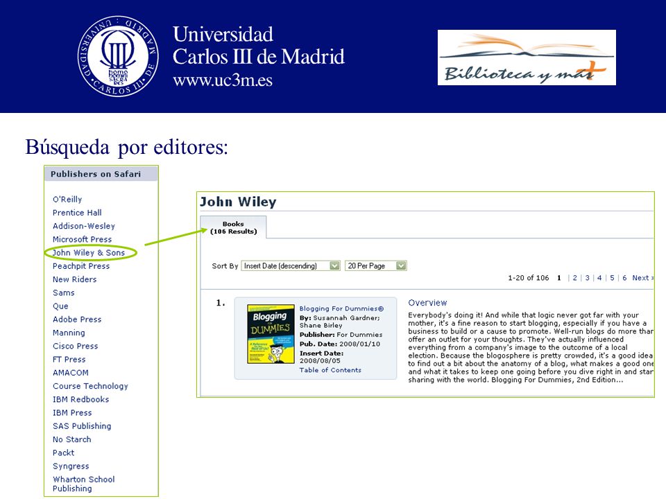Go to results page 2
666x499 pixels.
(574, 278)
